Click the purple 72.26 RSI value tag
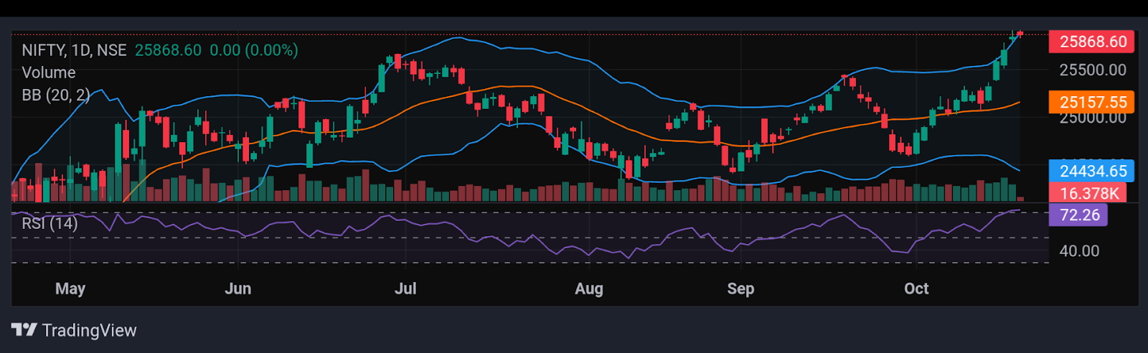The image size is (1148, 353). (x=1078, y=215)
